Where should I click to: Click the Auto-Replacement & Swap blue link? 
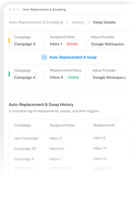click(x=73, y=57)
